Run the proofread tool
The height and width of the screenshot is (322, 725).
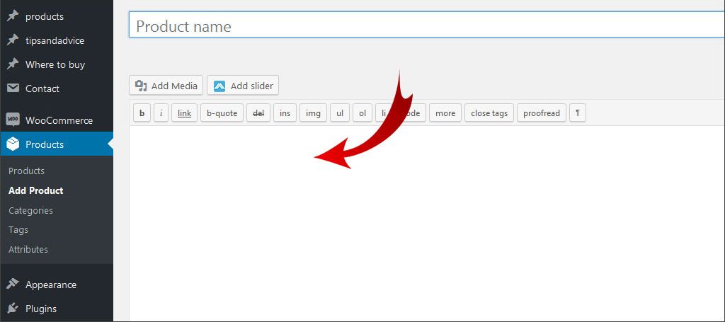541,113
